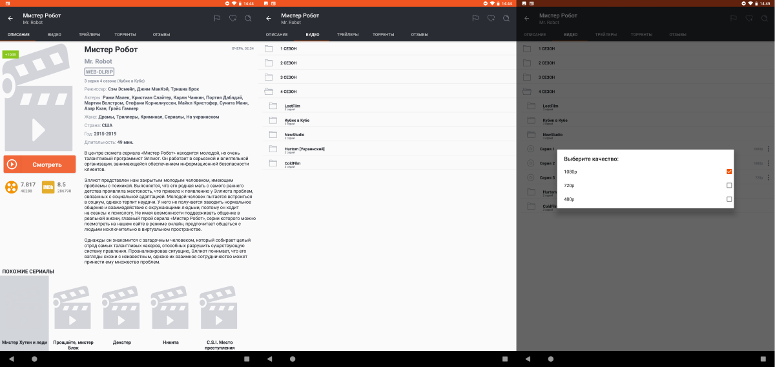This screenshot has height=367, width=775.
Task: Uncheck the 1080p quality checkbox
Action: tap(729, 172)
